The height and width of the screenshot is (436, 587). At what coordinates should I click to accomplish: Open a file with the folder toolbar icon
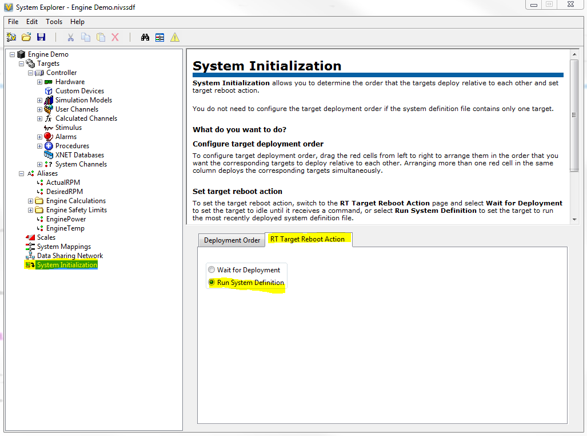tap(26, 37)
